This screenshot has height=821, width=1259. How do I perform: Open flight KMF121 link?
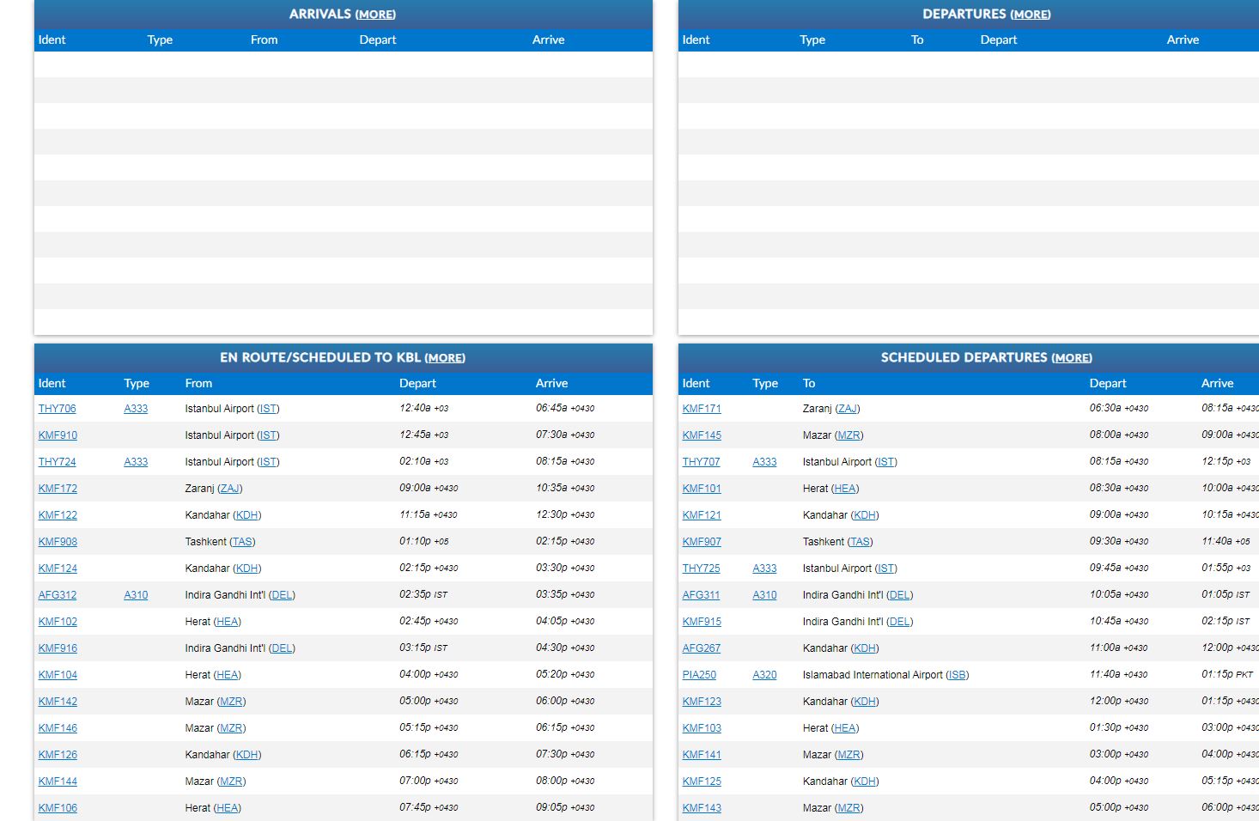pos(702,515)
